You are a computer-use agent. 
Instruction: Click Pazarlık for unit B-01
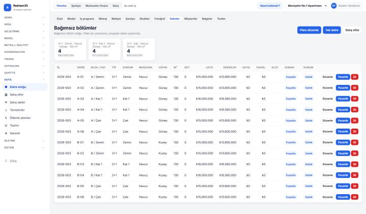point(343,142)
